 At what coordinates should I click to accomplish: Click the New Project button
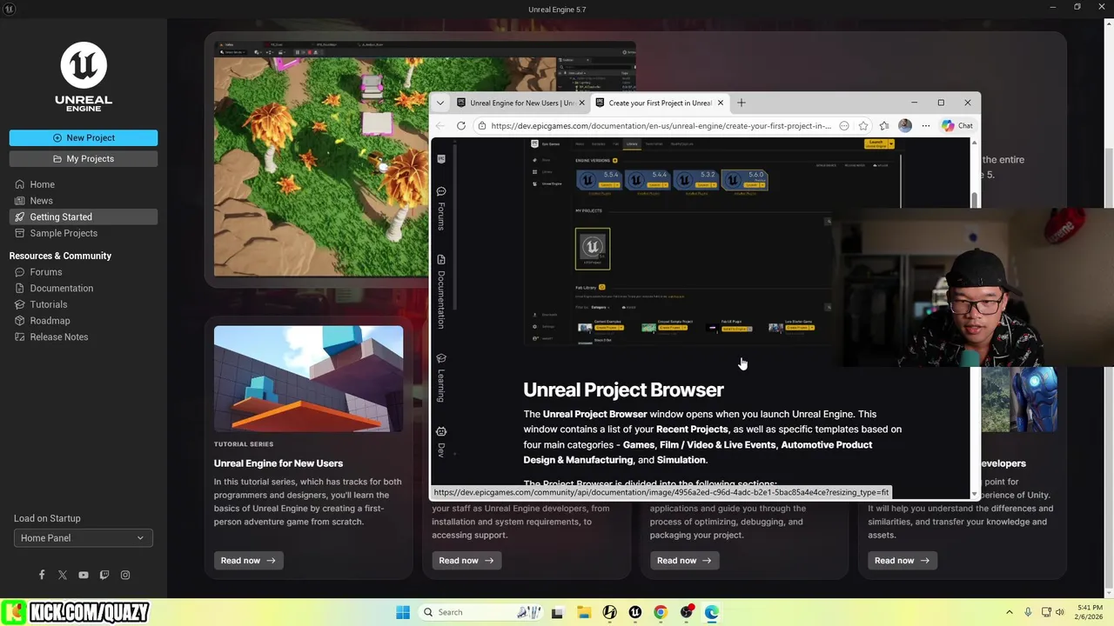point(84,137)
